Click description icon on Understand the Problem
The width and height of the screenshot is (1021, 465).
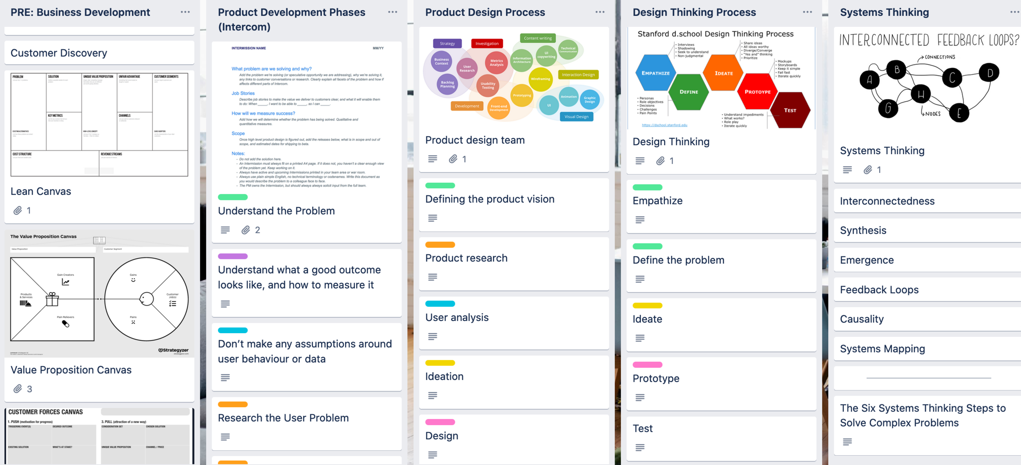[x=225, y=230]
